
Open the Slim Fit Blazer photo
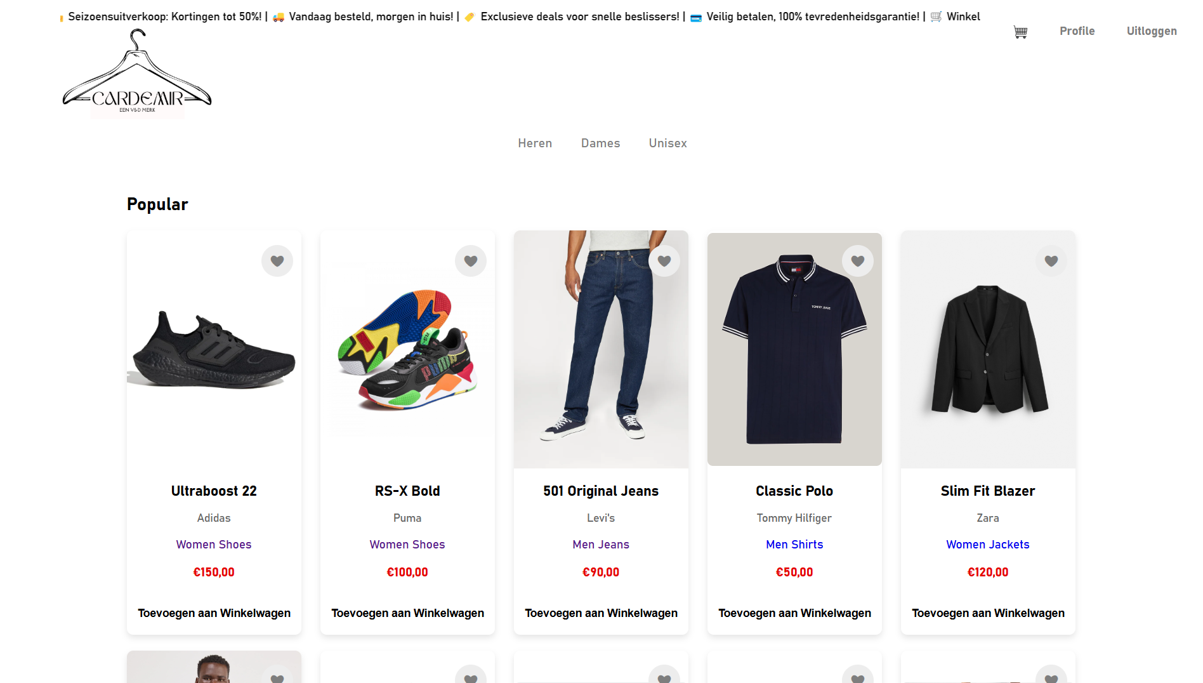[x=988, y=350]
